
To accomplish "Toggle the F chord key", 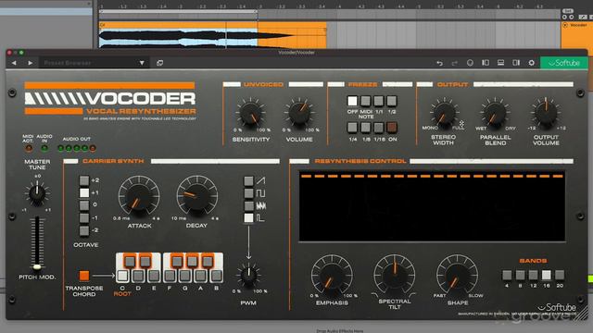I will (170, 276).
